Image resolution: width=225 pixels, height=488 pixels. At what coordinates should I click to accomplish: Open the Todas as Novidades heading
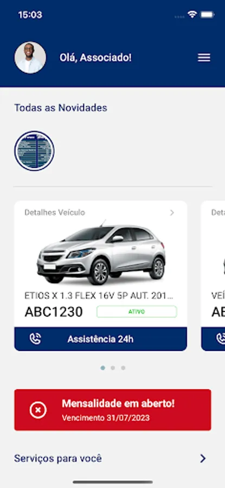[x=61, y=108]
